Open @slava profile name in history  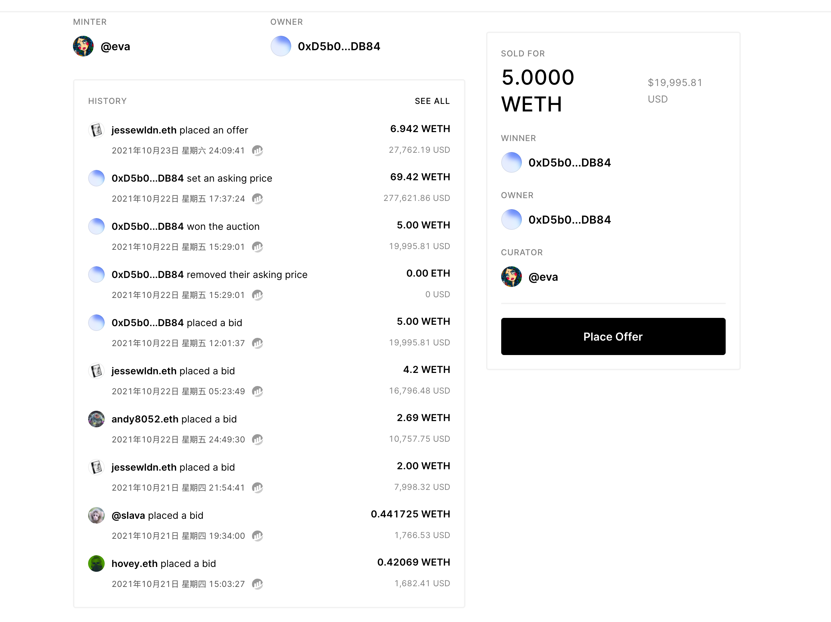click(128, 515)
